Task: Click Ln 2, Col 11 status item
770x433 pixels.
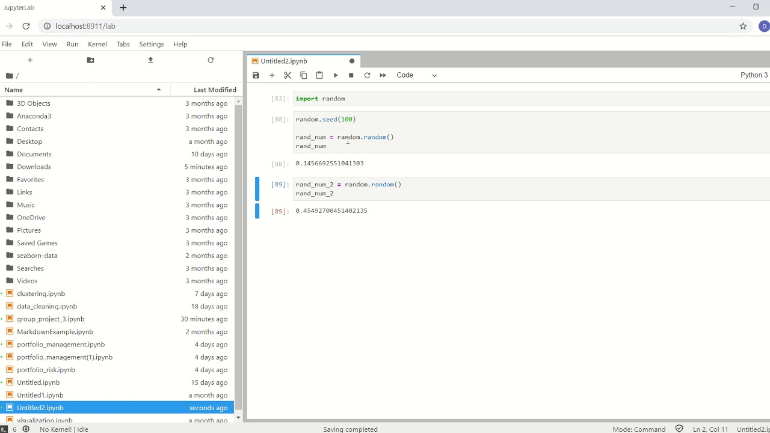Action: 710,429
